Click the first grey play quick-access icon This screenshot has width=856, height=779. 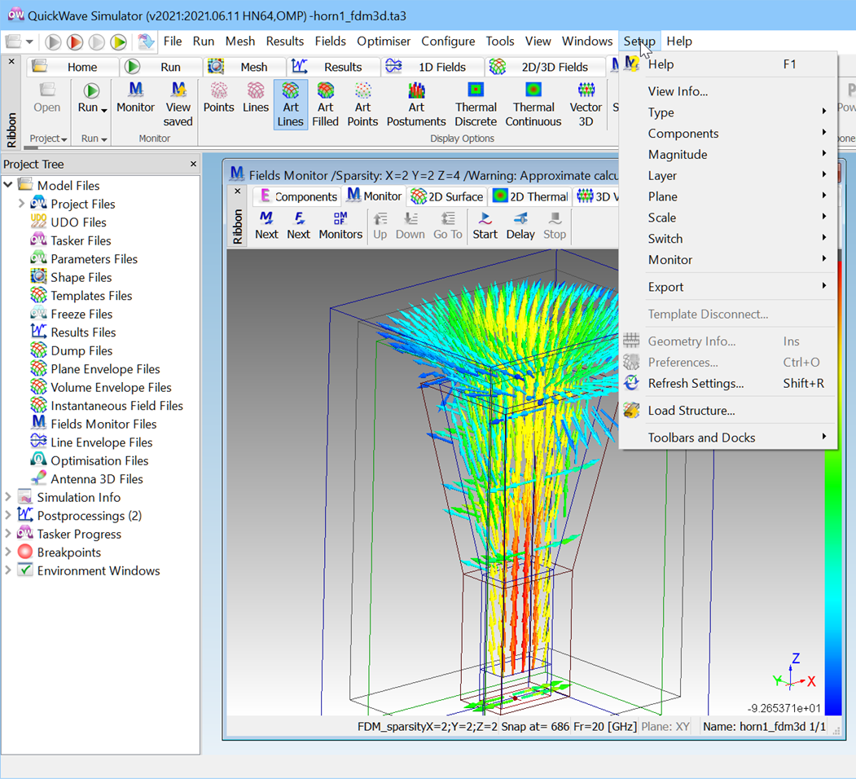click(x=53, y=42)
